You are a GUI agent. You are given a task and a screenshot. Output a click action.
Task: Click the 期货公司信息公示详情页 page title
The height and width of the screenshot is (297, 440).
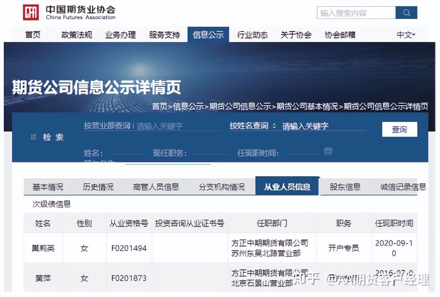point(96,87)
